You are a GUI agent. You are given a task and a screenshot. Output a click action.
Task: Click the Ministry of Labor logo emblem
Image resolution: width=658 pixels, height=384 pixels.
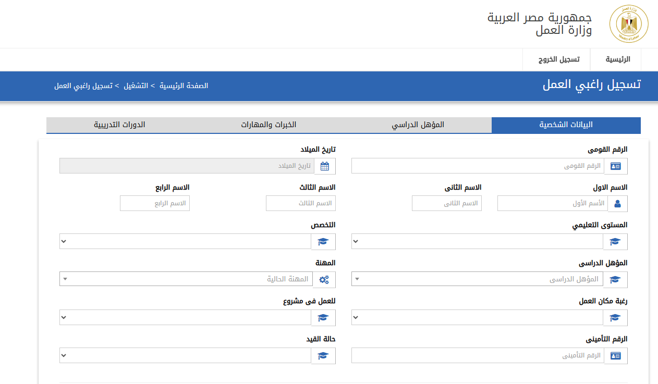point(629,24)
